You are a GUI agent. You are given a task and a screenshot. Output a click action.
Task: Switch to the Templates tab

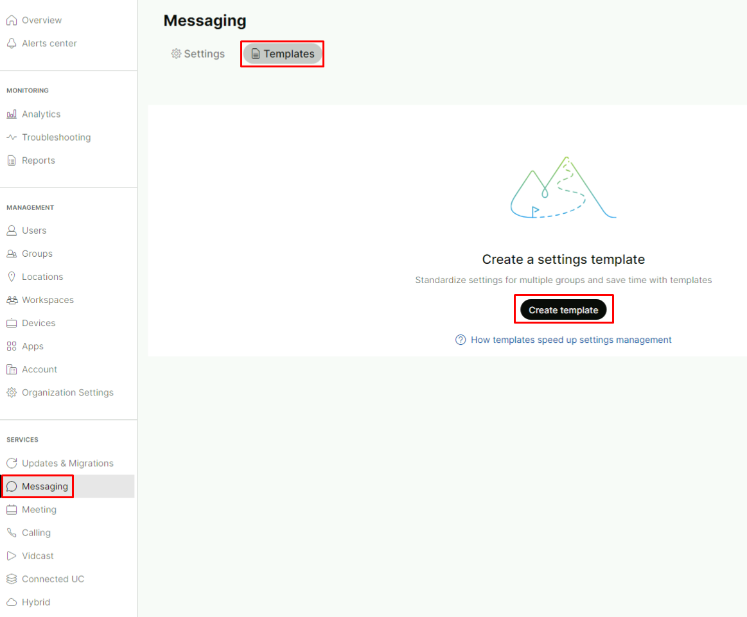(x=283, y=54)
